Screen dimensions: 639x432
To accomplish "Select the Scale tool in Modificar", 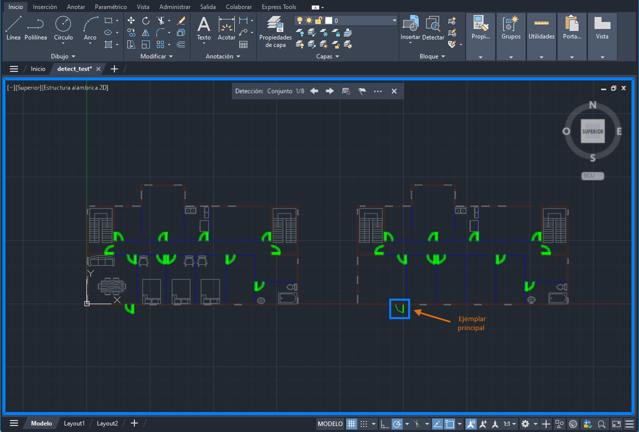I will pyautogui.click(x=146, y=44).
